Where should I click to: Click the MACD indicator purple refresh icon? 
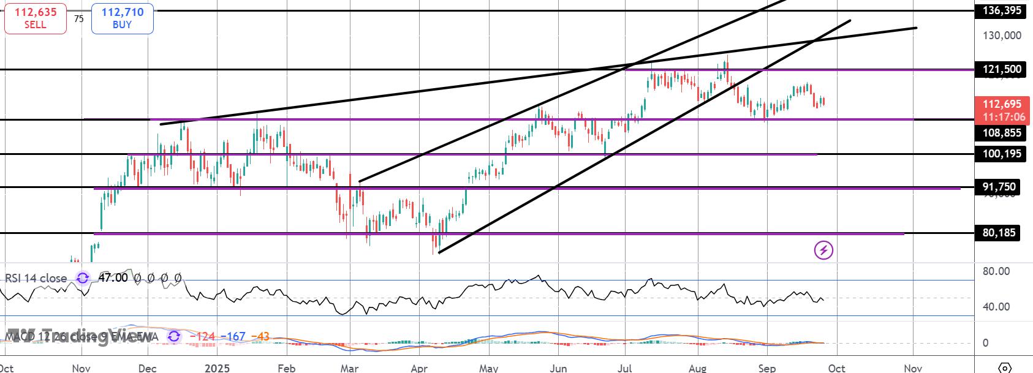(174, 336)
